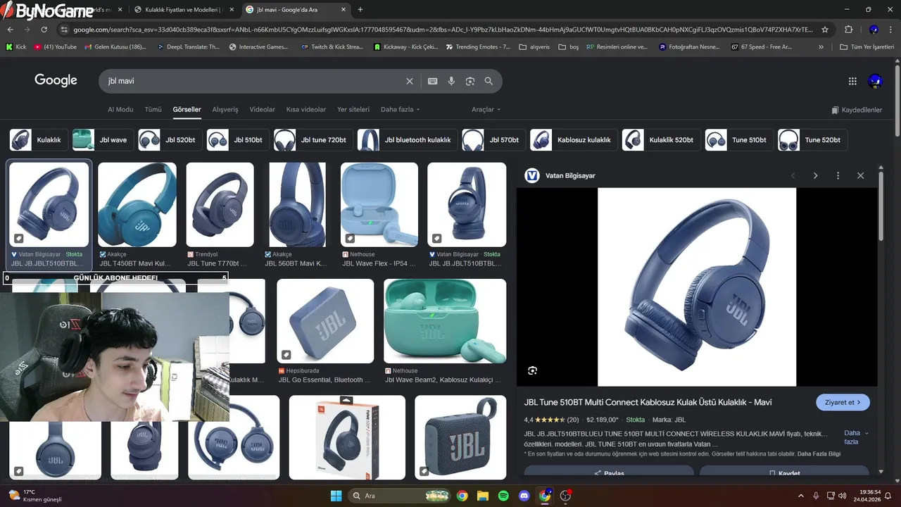The image size is (901, 507).
Task: Open Discord from the taskbar
Action: (524, 496)
